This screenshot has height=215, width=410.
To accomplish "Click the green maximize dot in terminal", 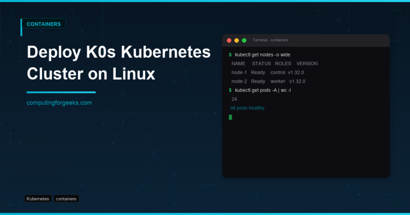I will [244, 41].
